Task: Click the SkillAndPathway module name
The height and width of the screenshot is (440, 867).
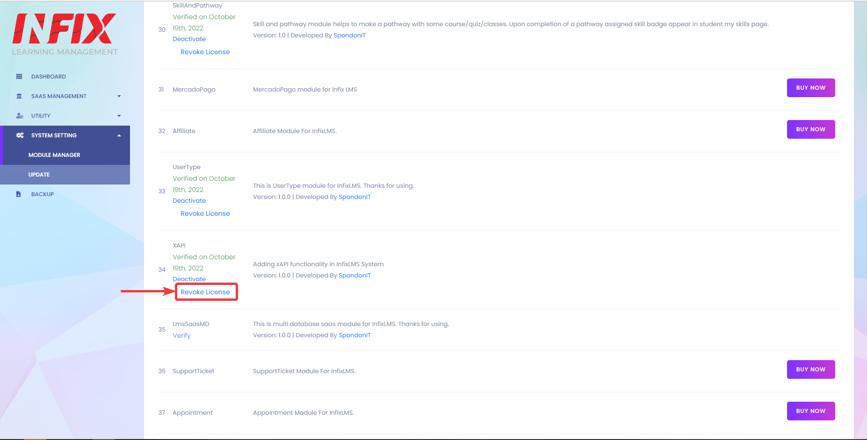Action: (x=197, y=6)
